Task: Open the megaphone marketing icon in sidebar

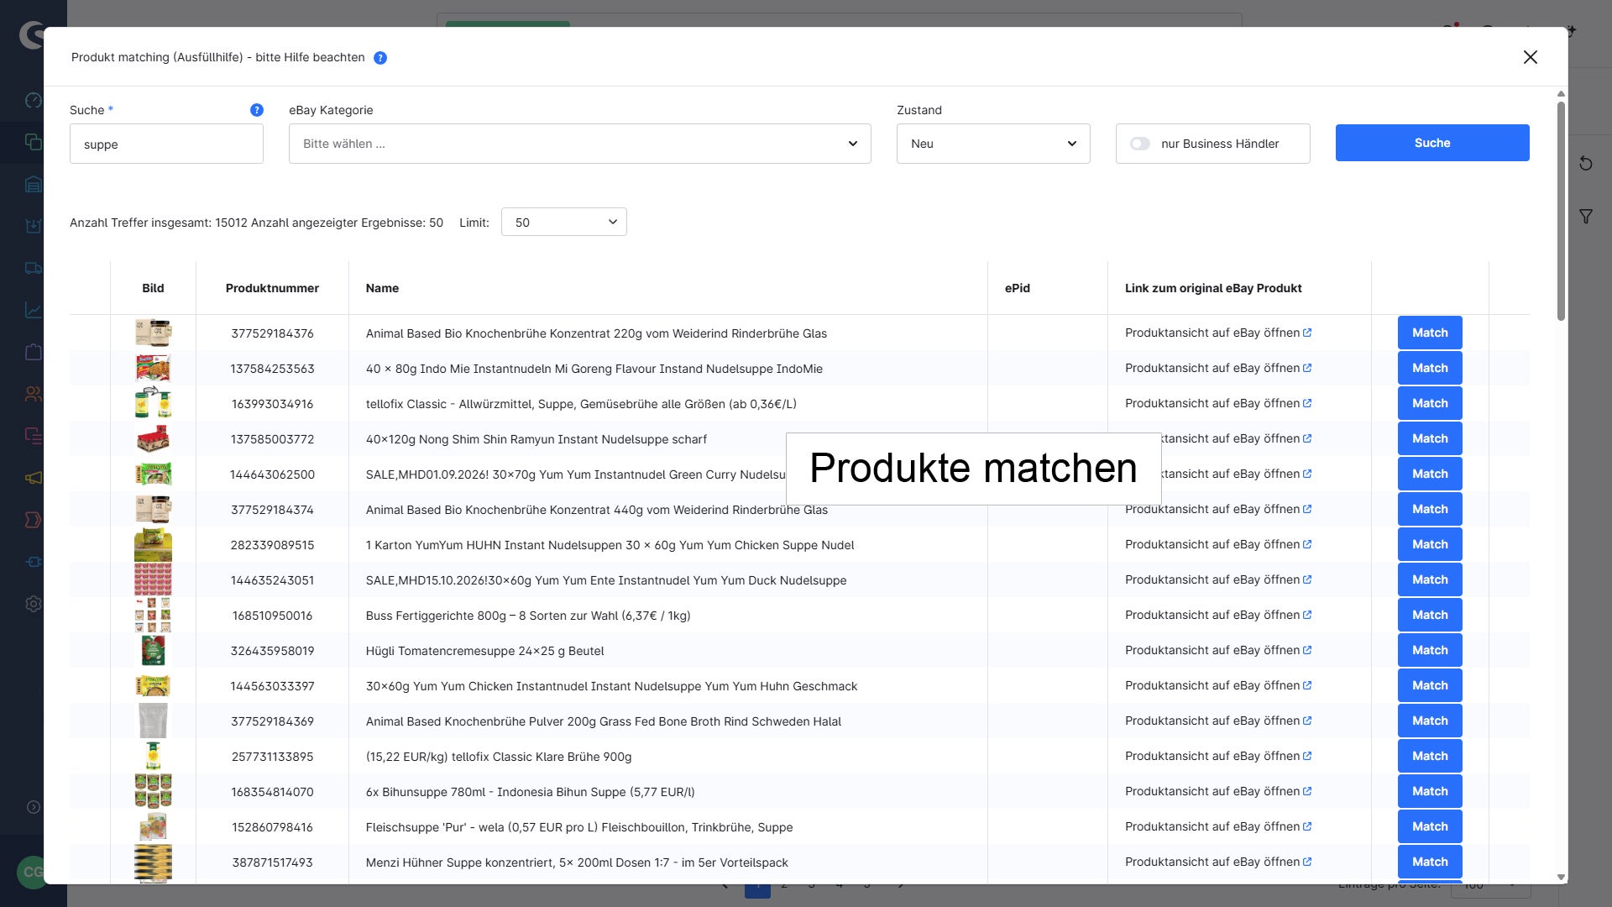Action: point(34,478)
